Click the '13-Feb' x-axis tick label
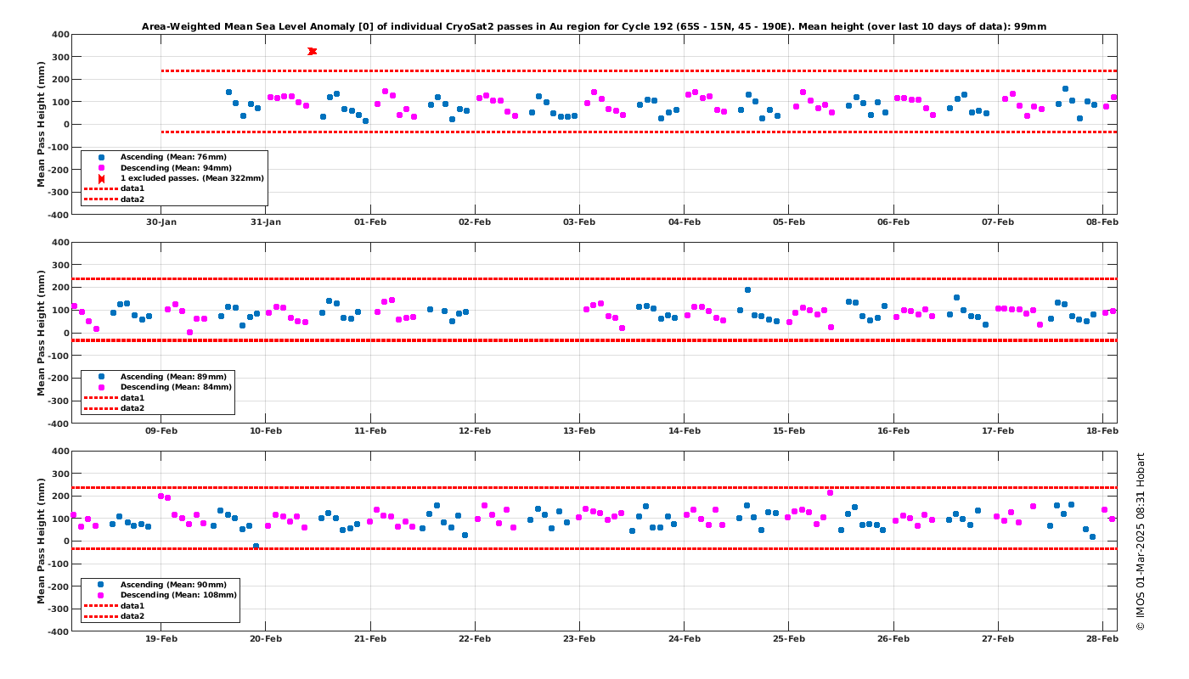The width and height of the screenshot is (1189, 679). (579, 431)
